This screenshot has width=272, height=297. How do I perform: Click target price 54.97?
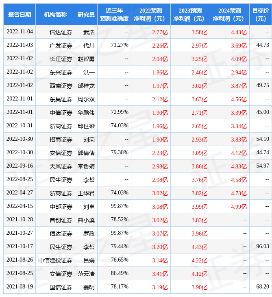click(263, 166)
